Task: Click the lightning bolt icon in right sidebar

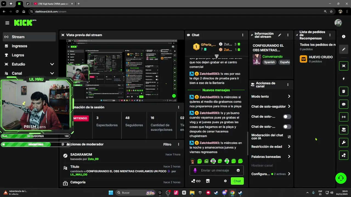Action: (x=344, y=79)
